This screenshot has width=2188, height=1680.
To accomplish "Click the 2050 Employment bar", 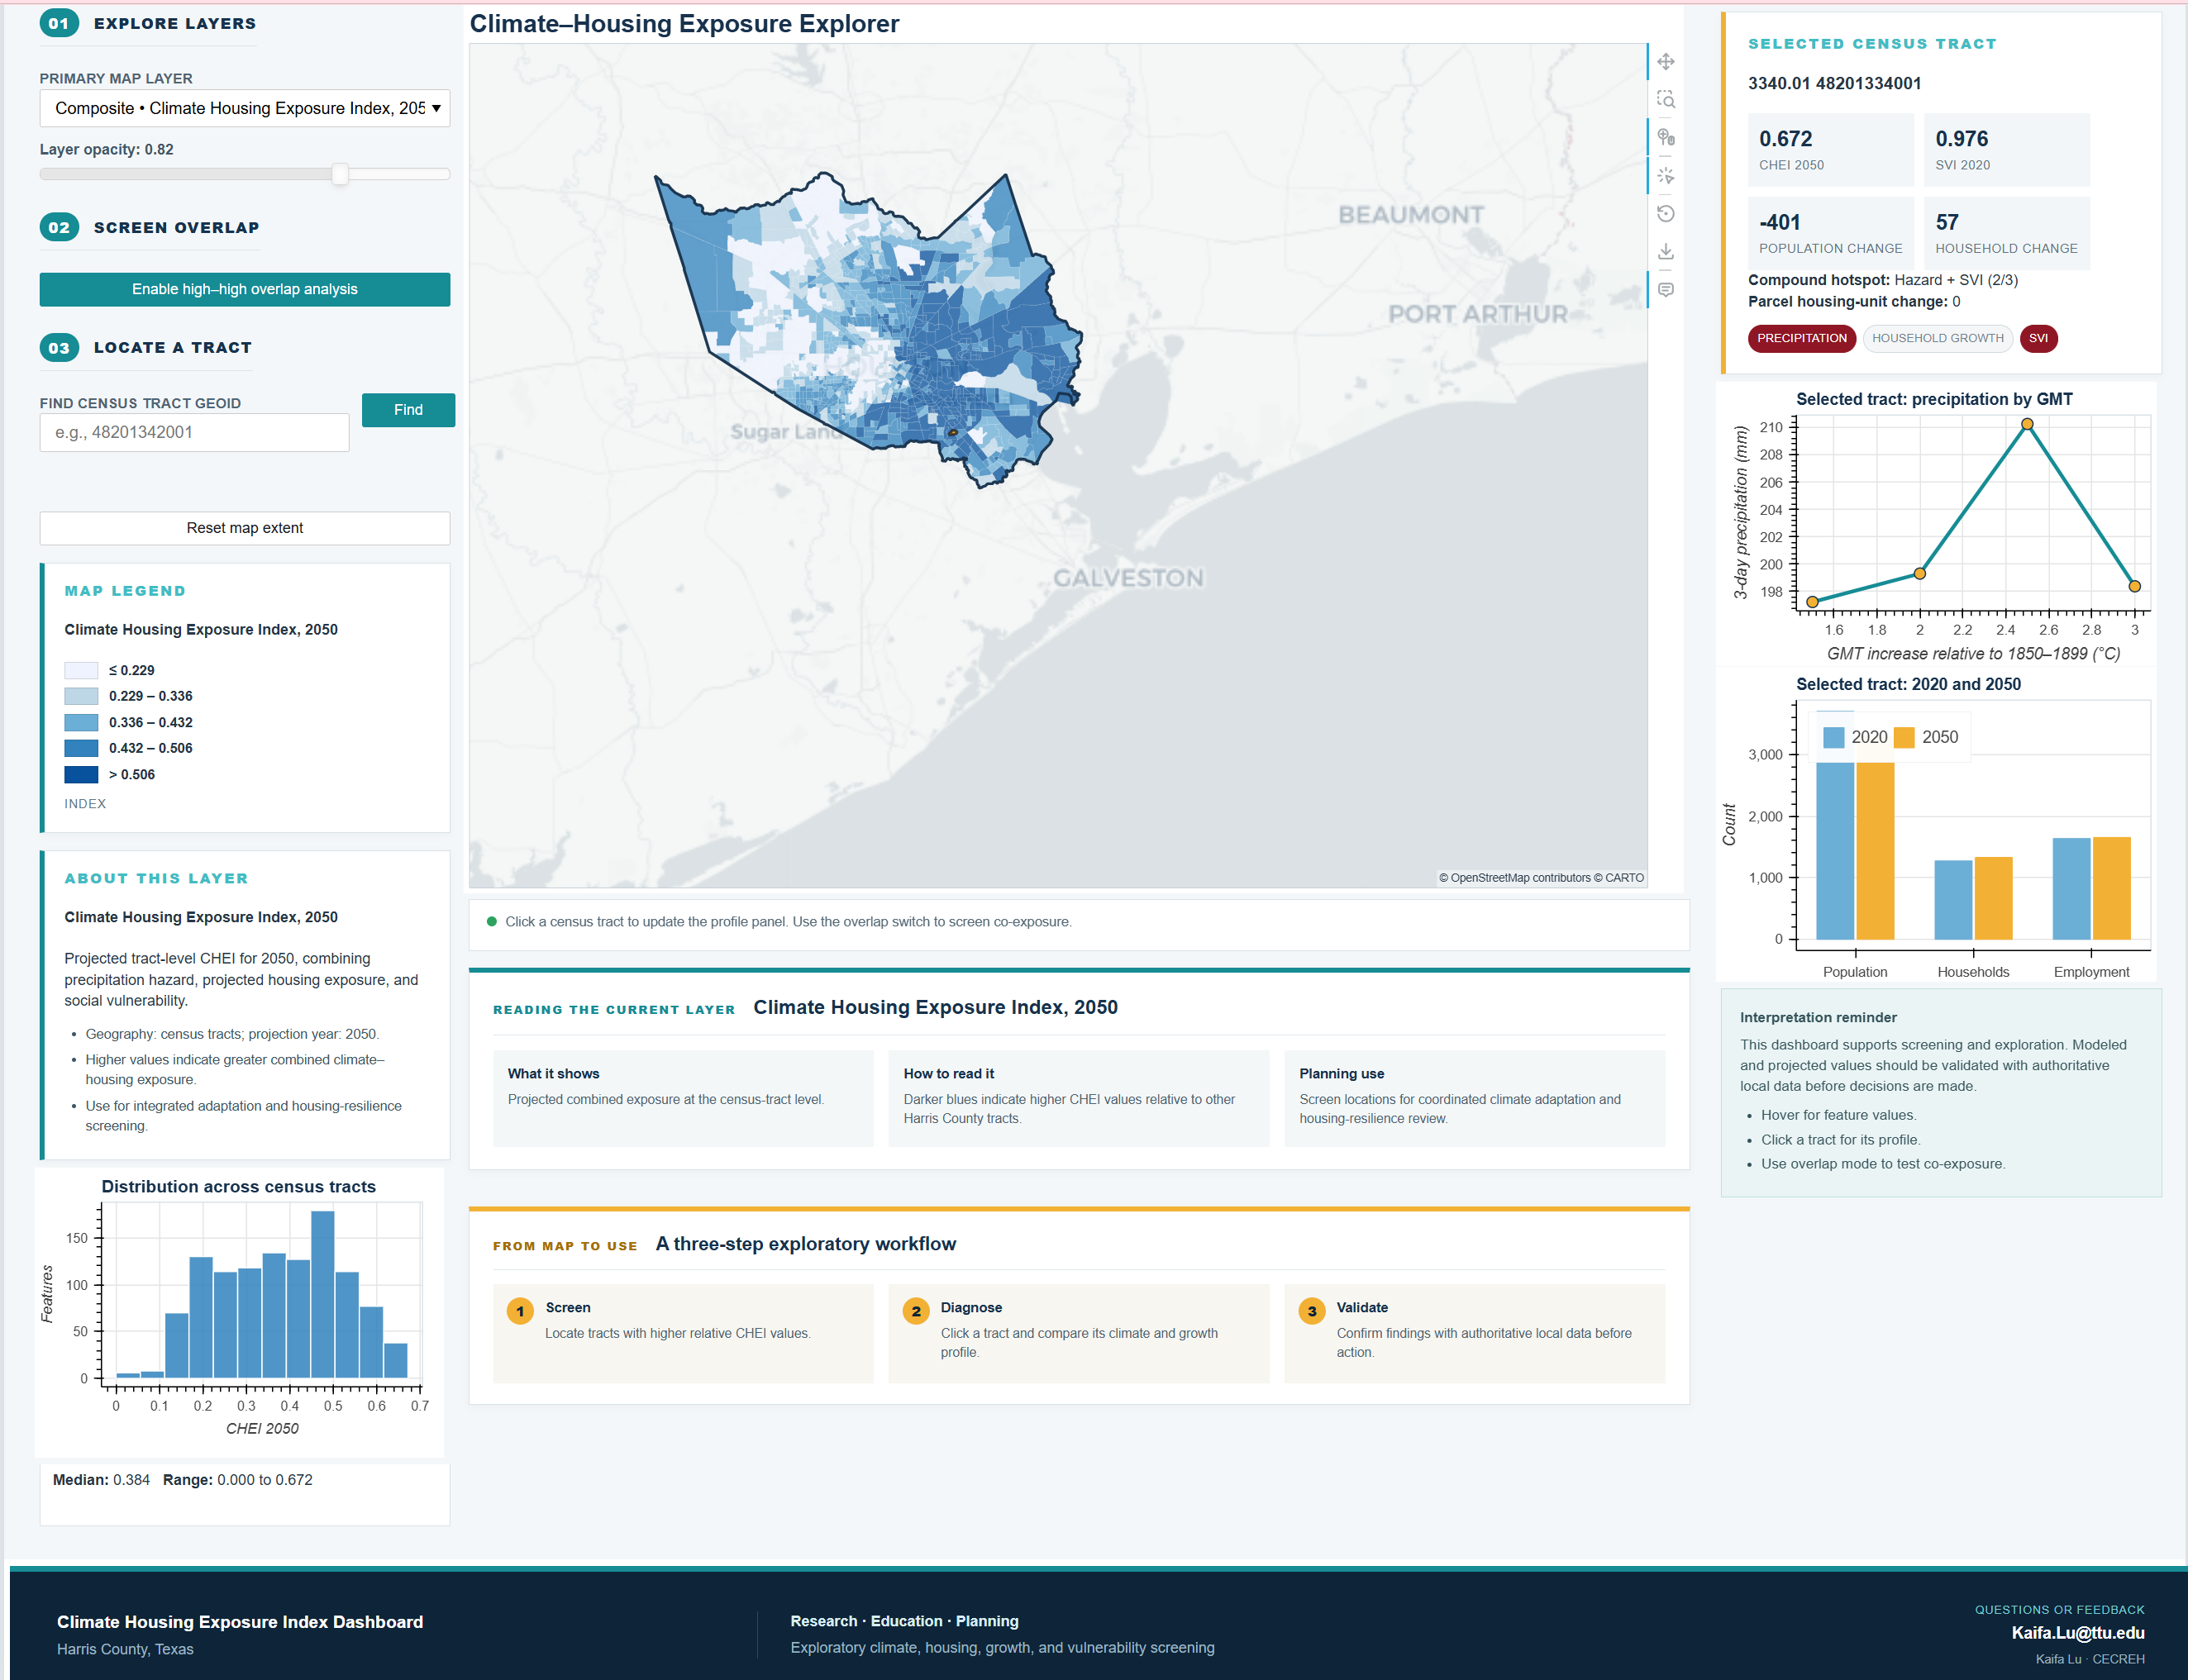I will 2111,888.
